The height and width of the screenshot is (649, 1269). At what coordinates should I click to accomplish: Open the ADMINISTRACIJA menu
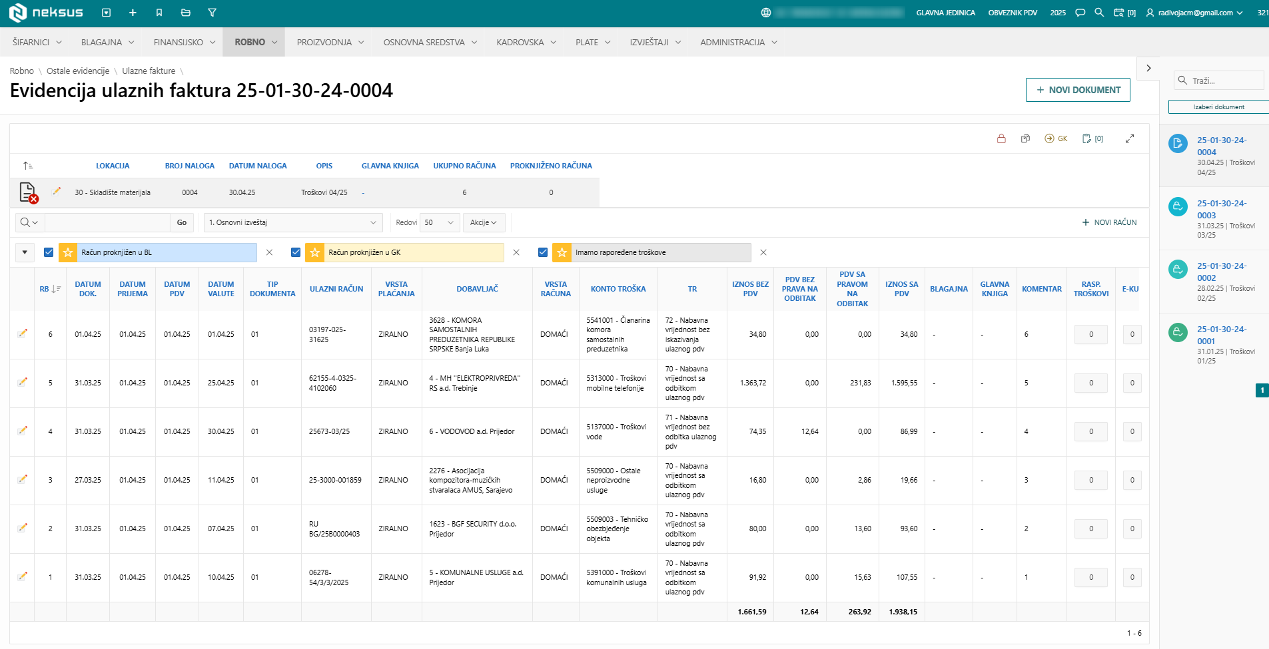(x=739, y=42)
